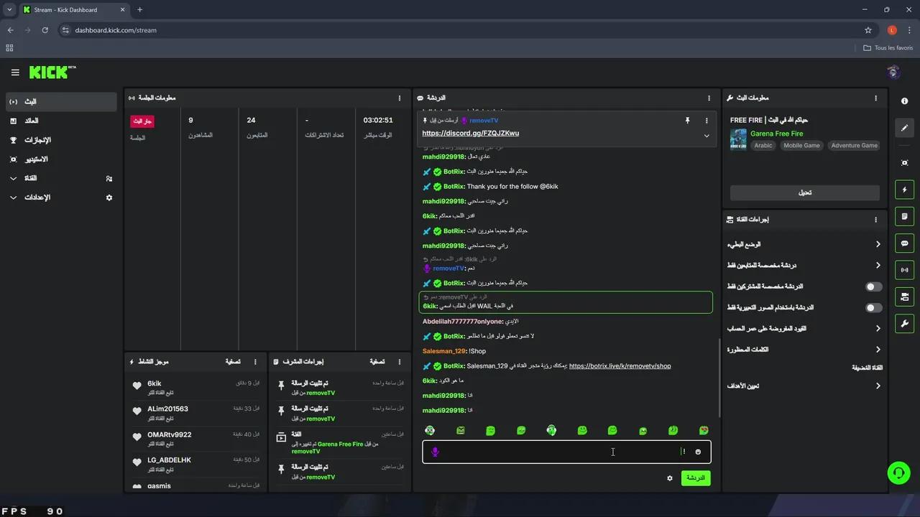Viewport: 920px width, 517px height.
Task: Open the emoji picker in chat input
Action: 698,452
